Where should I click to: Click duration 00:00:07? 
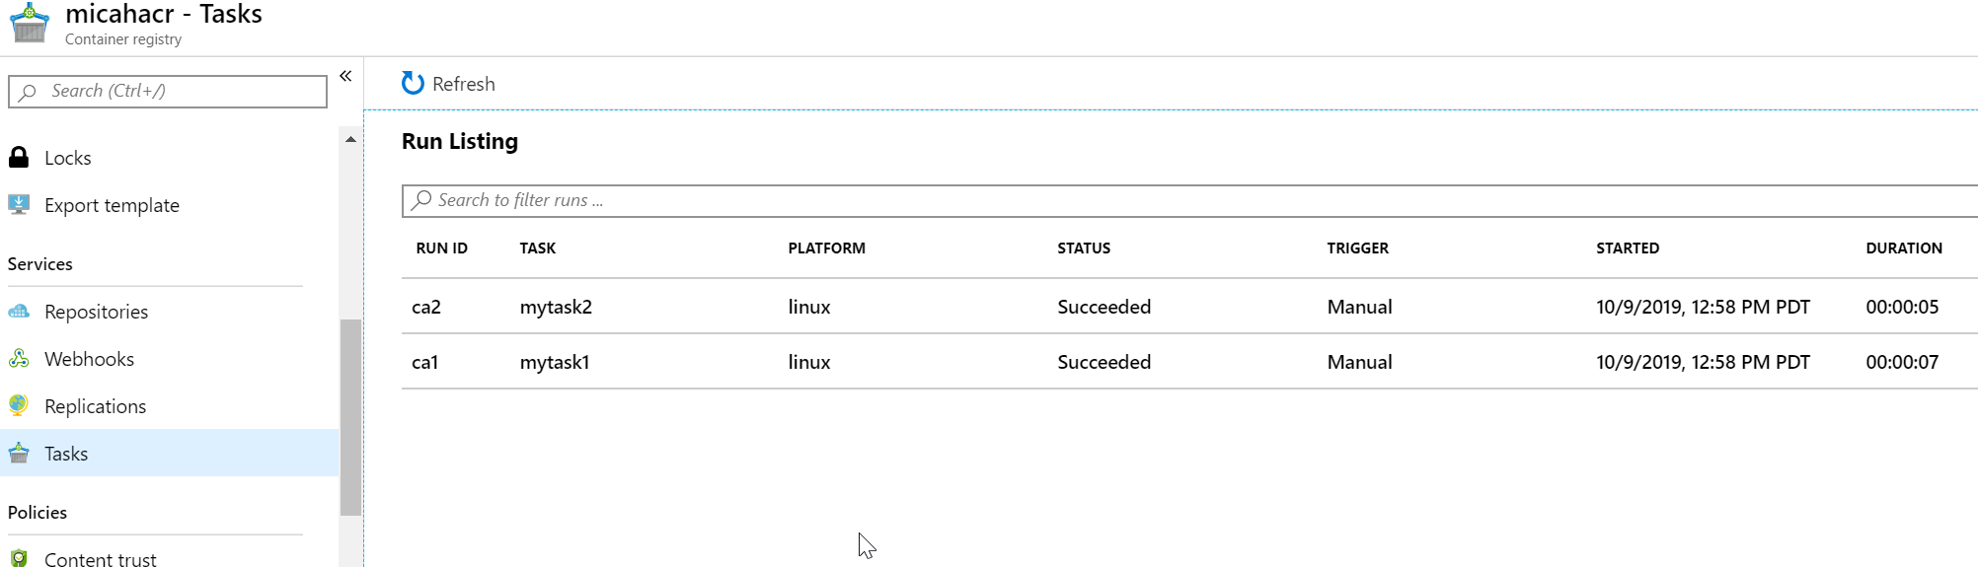coord(1902,362)
